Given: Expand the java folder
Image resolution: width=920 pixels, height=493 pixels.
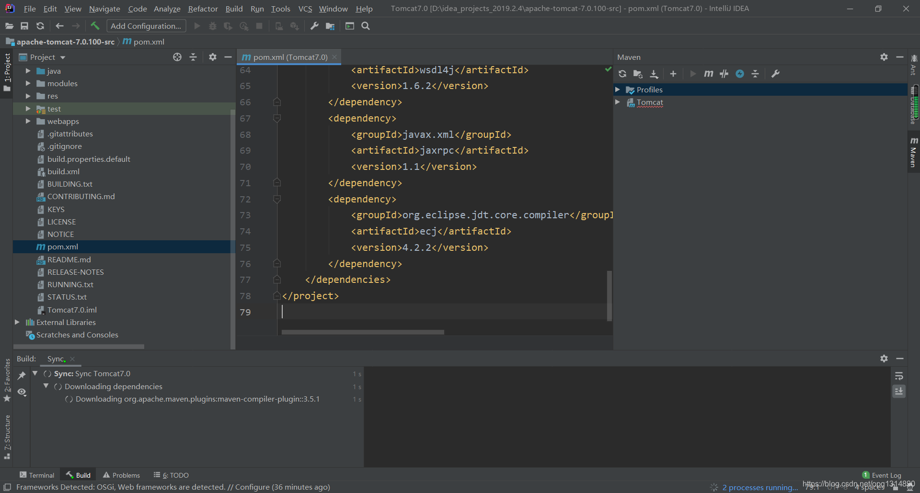Looking at the screenshot, I should [x=28, y=71].
